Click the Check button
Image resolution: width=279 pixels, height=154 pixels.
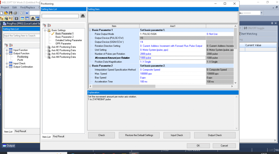101,135
